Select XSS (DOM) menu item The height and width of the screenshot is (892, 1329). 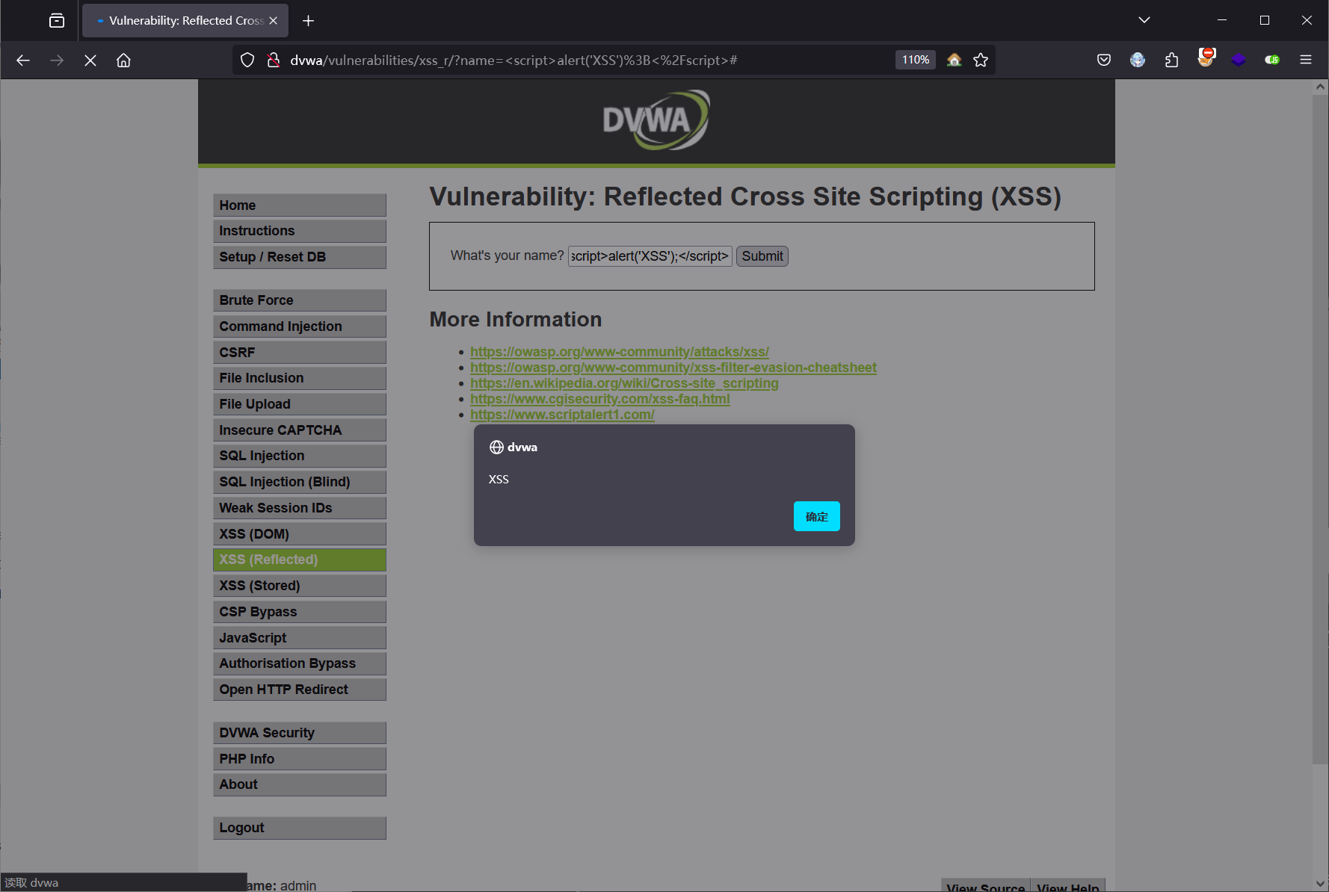tap(300, 534)
